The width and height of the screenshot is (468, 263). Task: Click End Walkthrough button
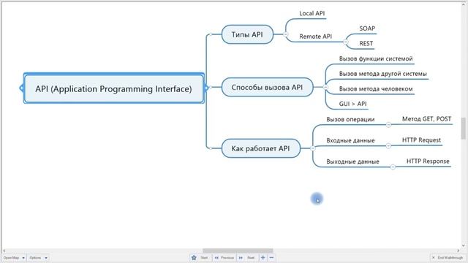(448, 258)
